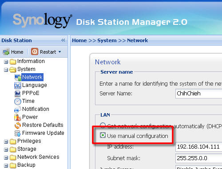The height and width of the screenshot is (169, 222).
Task: Expand the Storage folder node
Action: pos(6,149)
